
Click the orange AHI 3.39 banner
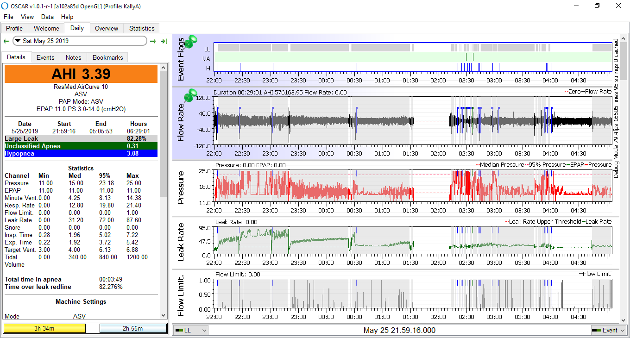coord(81,74)
